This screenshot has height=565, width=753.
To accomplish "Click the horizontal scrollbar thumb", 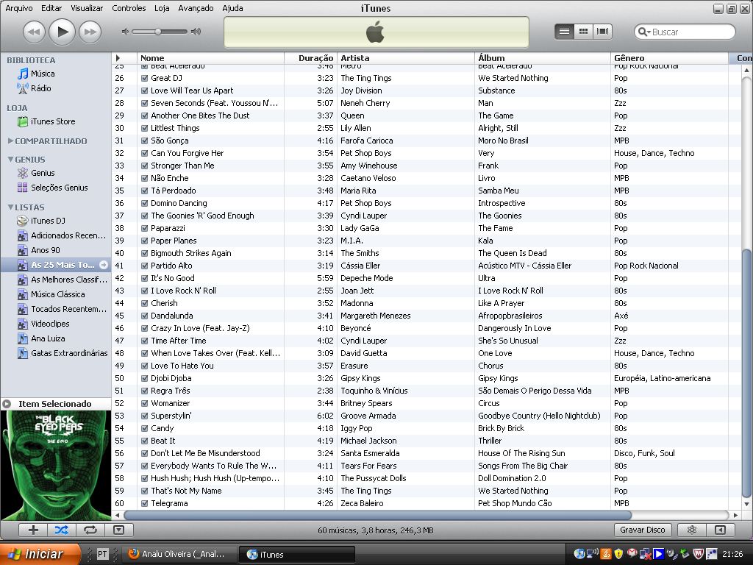I will [377, 515].
